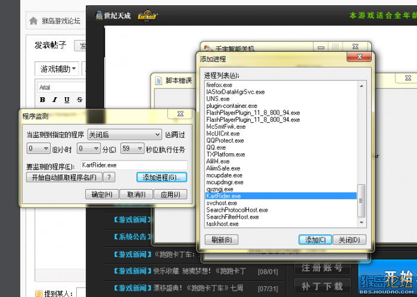
Task: Toggle Strikethrough formatting in the post editor
Action: 79,100
